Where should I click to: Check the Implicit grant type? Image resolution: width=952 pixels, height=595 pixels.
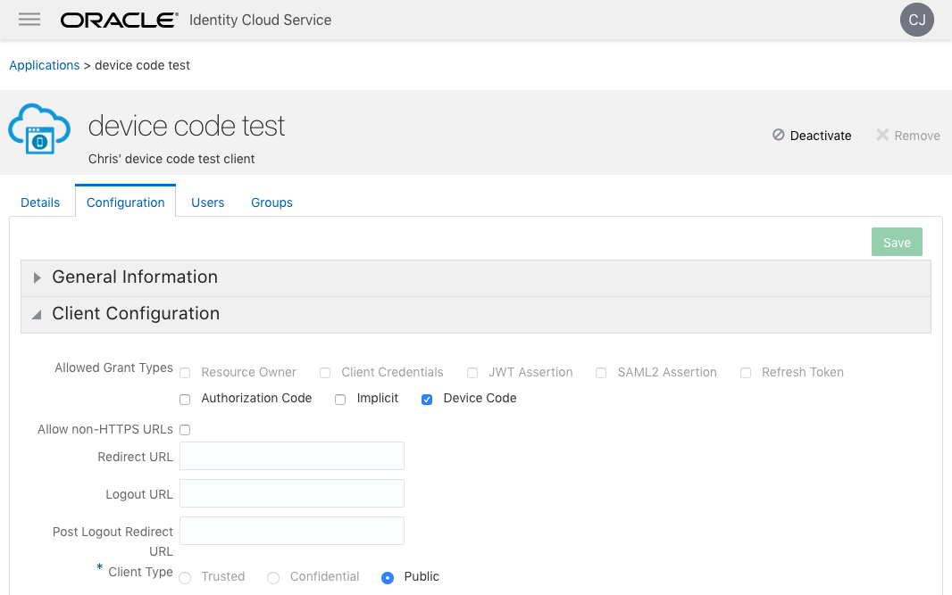340,399
